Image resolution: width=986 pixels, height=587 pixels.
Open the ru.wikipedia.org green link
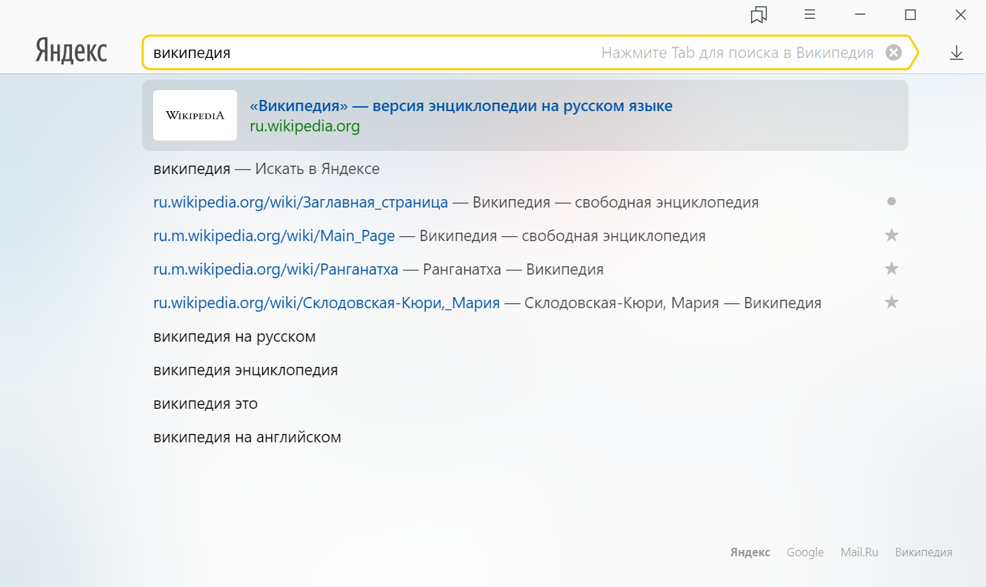[x=305, y=126]
